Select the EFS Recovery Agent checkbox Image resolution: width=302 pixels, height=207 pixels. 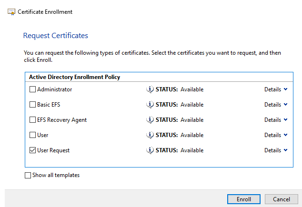tap(33, 120)
